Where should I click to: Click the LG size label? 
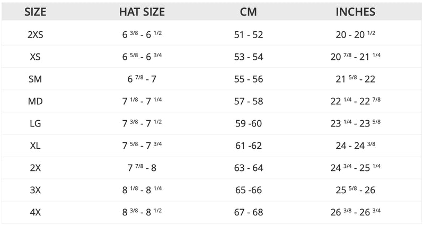[x=36, y=124]
